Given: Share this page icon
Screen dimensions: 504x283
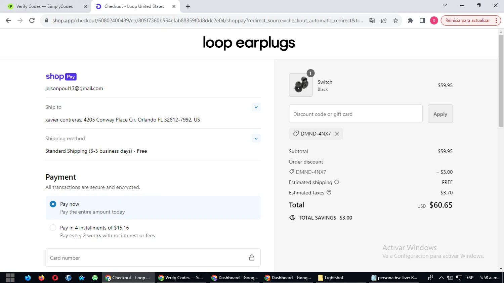Looking at the screenshot, I should coord(384,20).
